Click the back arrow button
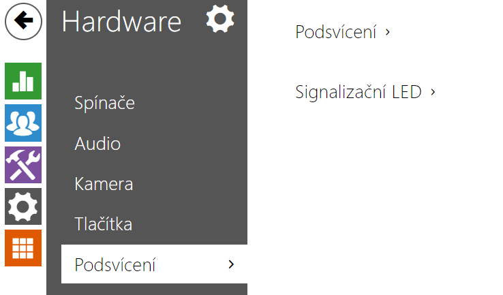The image size is (503, 295). click(23, 21)
